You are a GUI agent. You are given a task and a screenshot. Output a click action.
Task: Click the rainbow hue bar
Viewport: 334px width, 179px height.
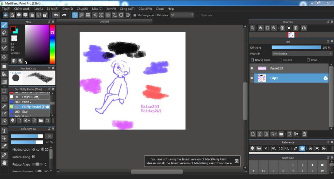pos(52,44)
